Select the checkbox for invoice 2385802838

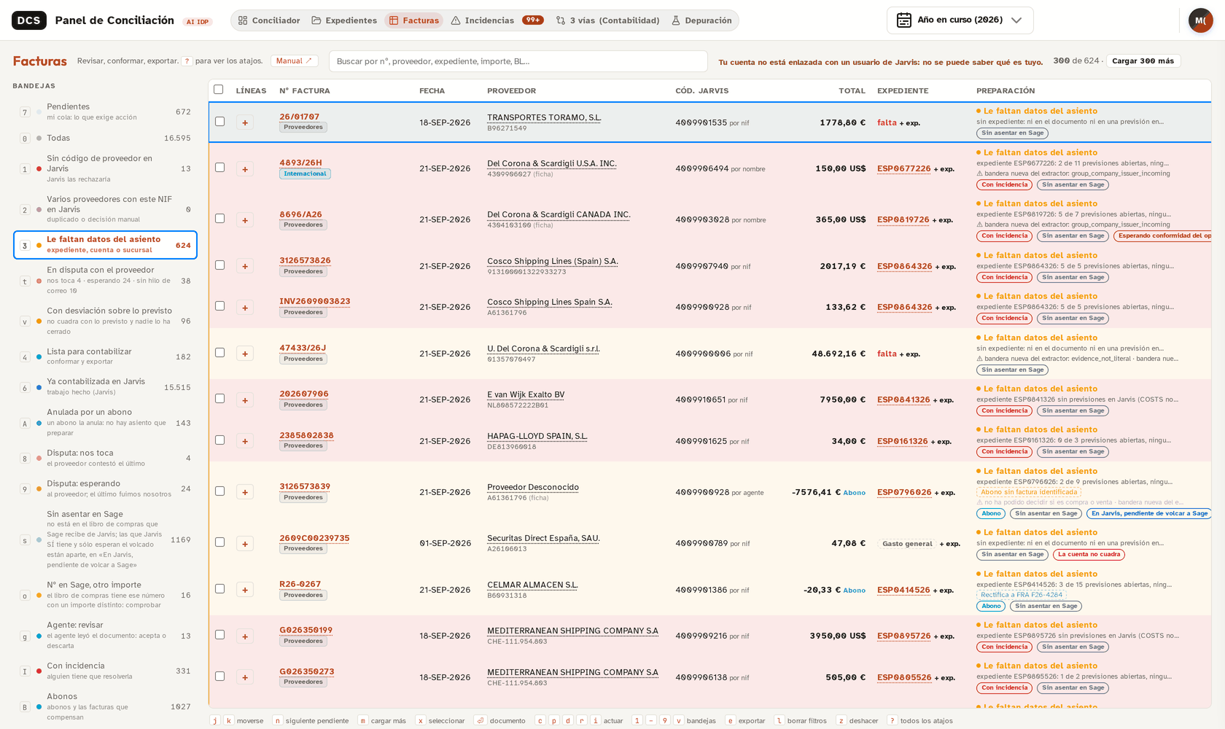pyautogui.click(x=219, y=440)
